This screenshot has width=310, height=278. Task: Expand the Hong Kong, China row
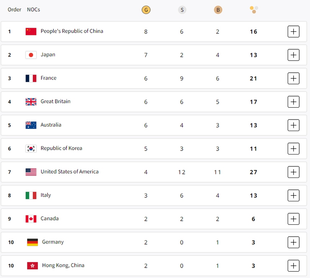coord(293,265)
